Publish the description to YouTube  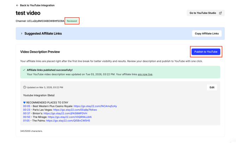tap(206, 52)
